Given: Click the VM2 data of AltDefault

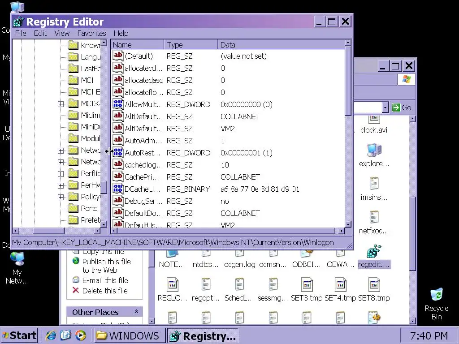Looking at the screenshot, I should [x=227, y=129].
